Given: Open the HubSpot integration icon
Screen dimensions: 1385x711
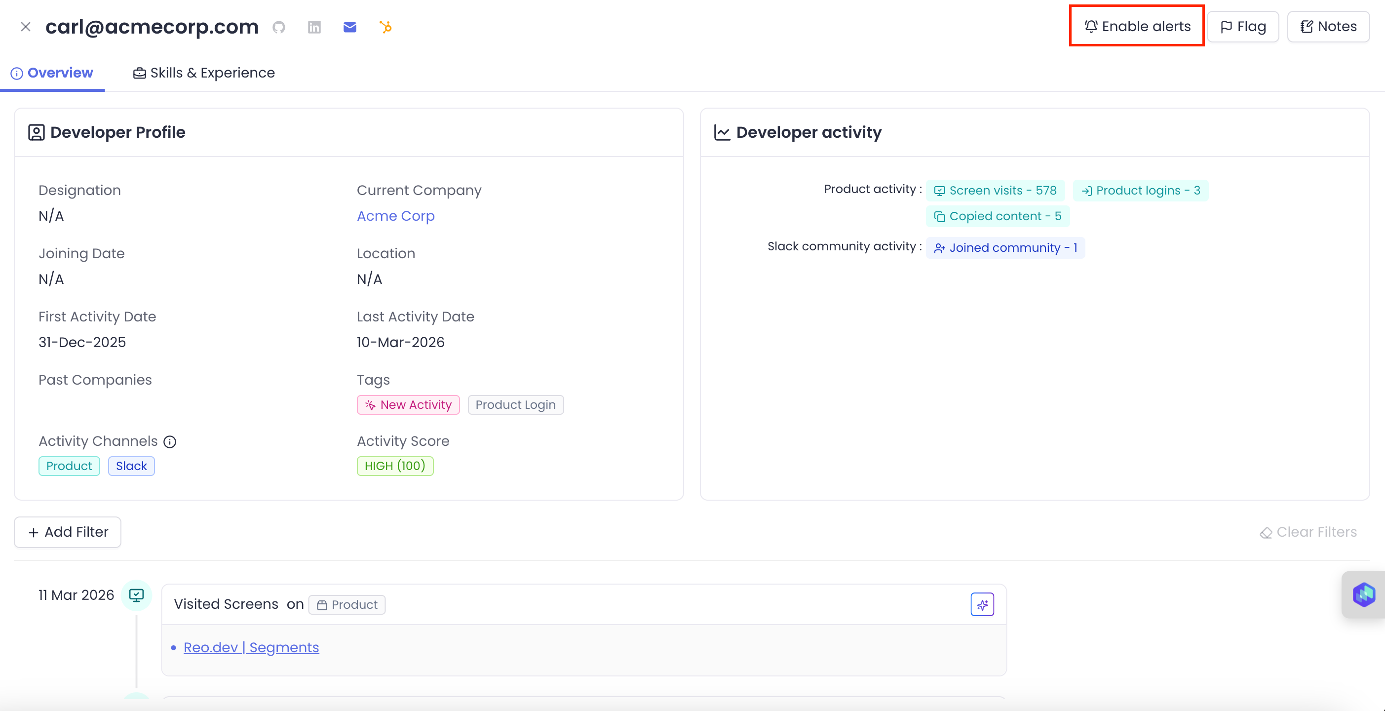Looking at the screenshot, I should pos(385,27).
